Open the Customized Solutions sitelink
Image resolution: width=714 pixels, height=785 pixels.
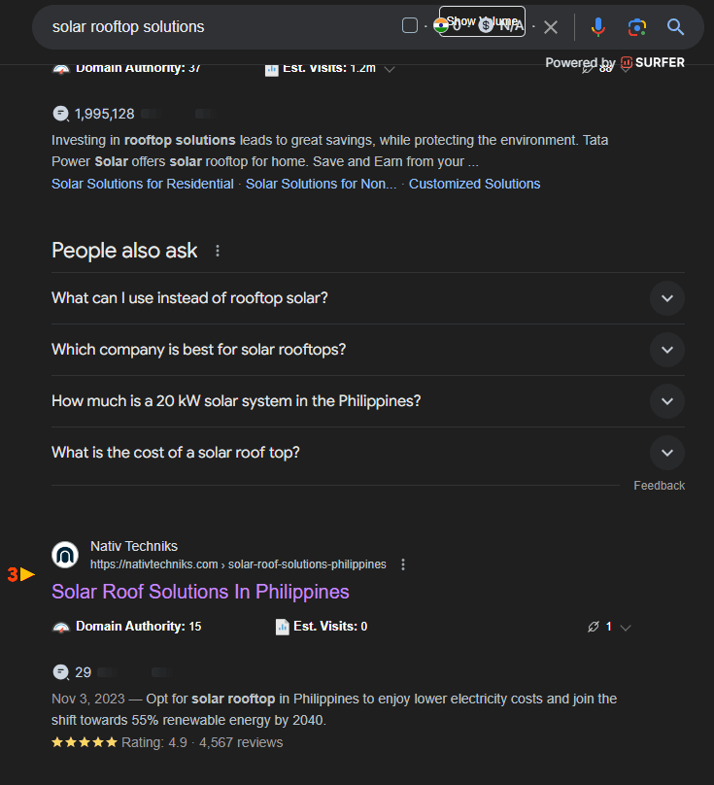(x=474, y=184)
